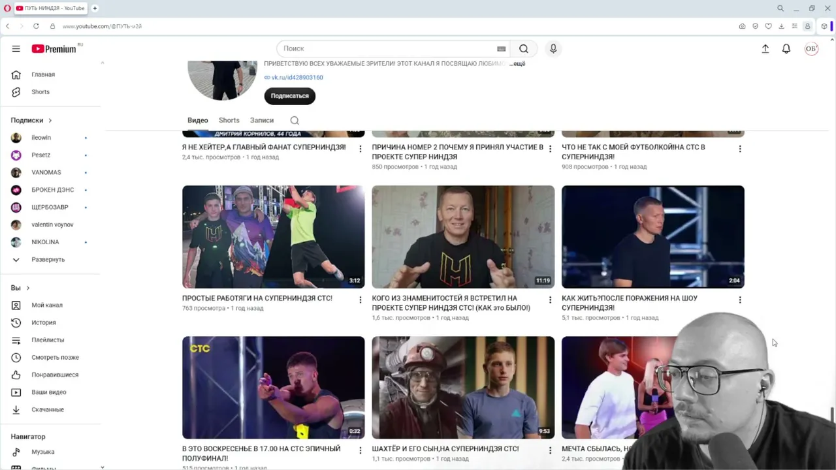Subscribe with the Подписаться button

(x=290, y=96)
